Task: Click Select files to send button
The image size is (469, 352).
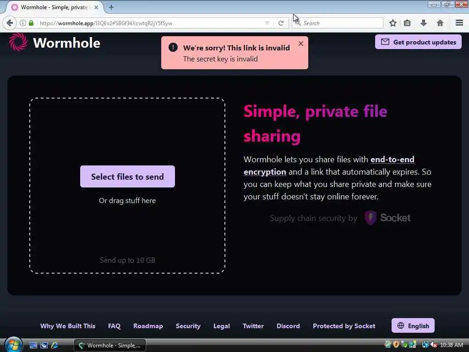Action: click(x=127, y=176)
